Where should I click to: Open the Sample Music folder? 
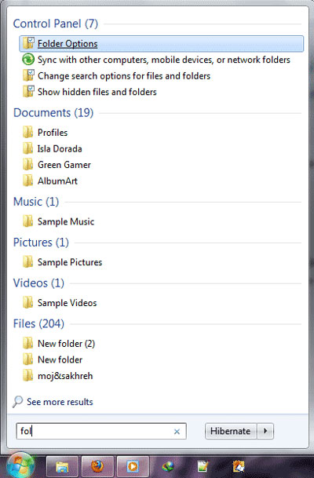click(x=66, y=221)
